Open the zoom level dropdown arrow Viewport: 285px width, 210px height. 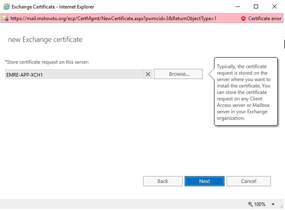tap(273, 205)
